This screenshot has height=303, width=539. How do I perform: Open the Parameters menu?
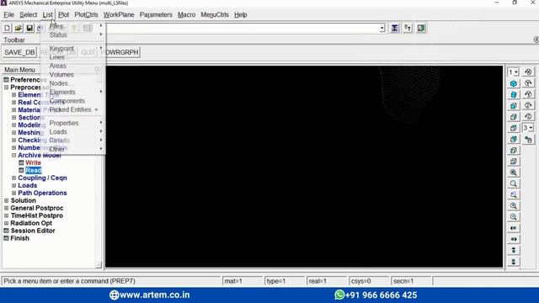point(156,15)
